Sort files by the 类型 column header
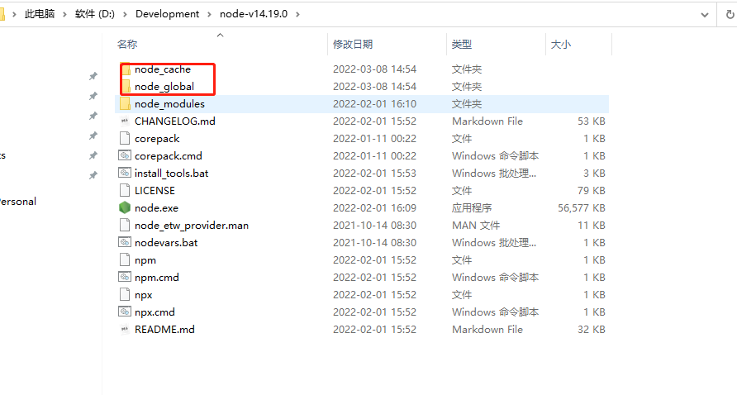 pyautogui.click(x=462, y=44)
